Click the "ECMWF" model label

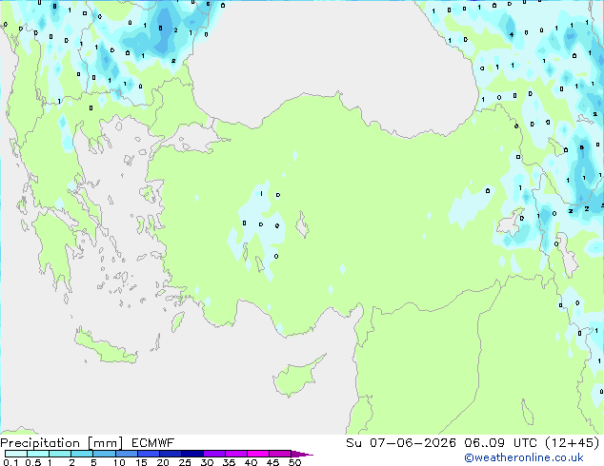(x=153, y=443)
